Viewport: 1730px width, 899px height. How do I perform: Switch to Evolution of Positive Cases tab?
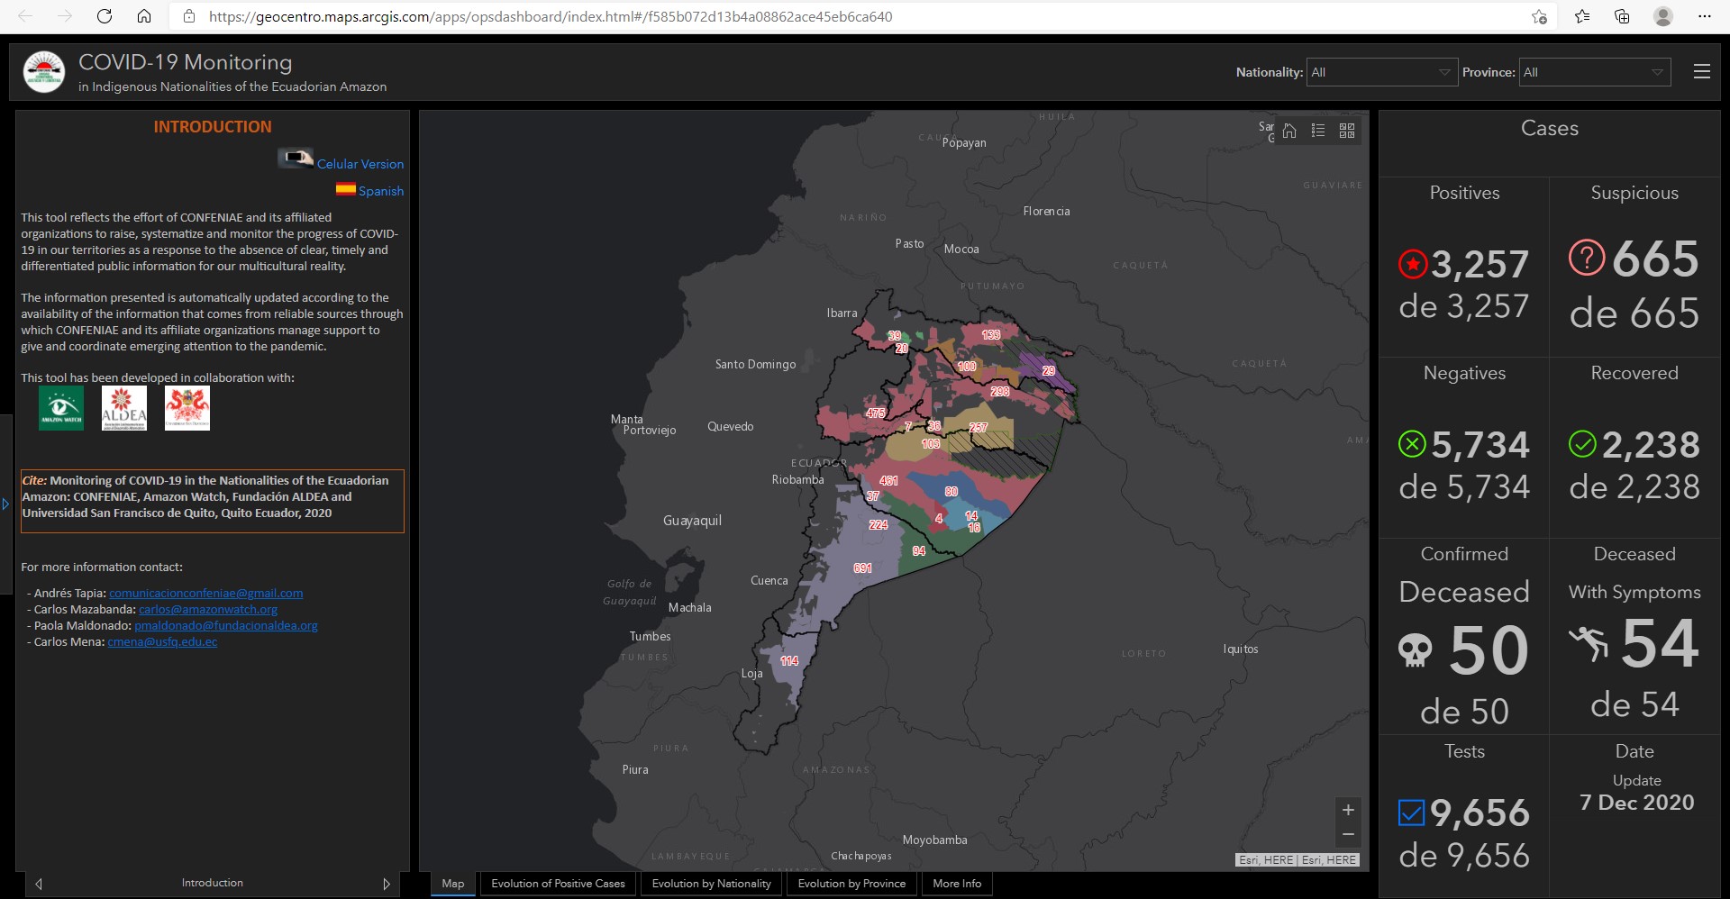558,884
